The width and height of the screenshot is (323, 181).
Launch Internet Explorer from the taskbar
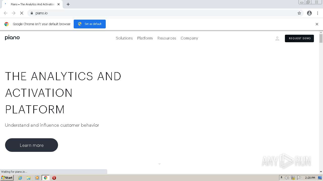click(x=20, y=178)
